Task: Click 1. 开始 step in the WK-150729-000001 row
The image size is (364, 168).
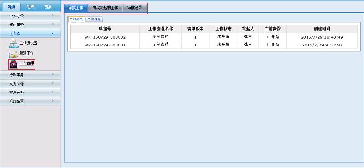Action: [x=273, y=45]
